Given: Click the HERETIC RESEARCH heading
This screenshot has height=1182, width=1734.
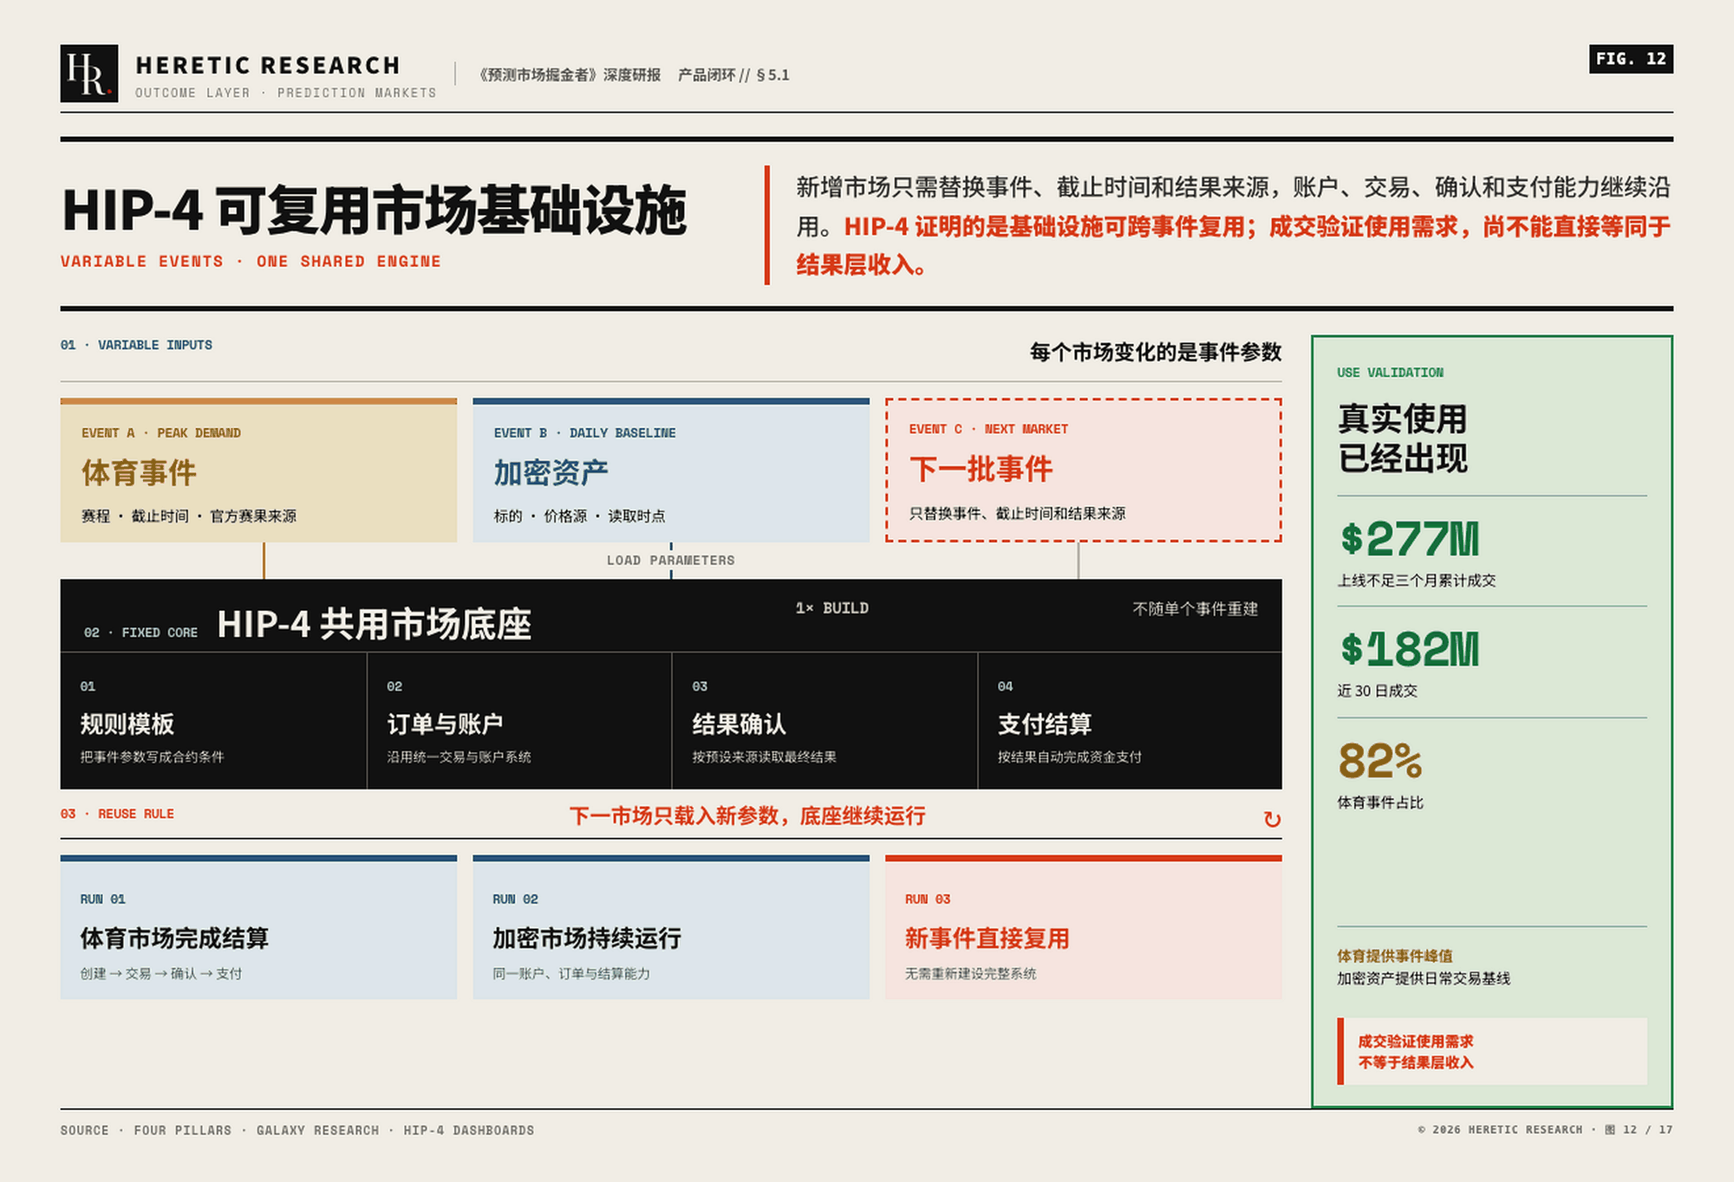Looking at the screenshot, I should [x=268, y=66].
